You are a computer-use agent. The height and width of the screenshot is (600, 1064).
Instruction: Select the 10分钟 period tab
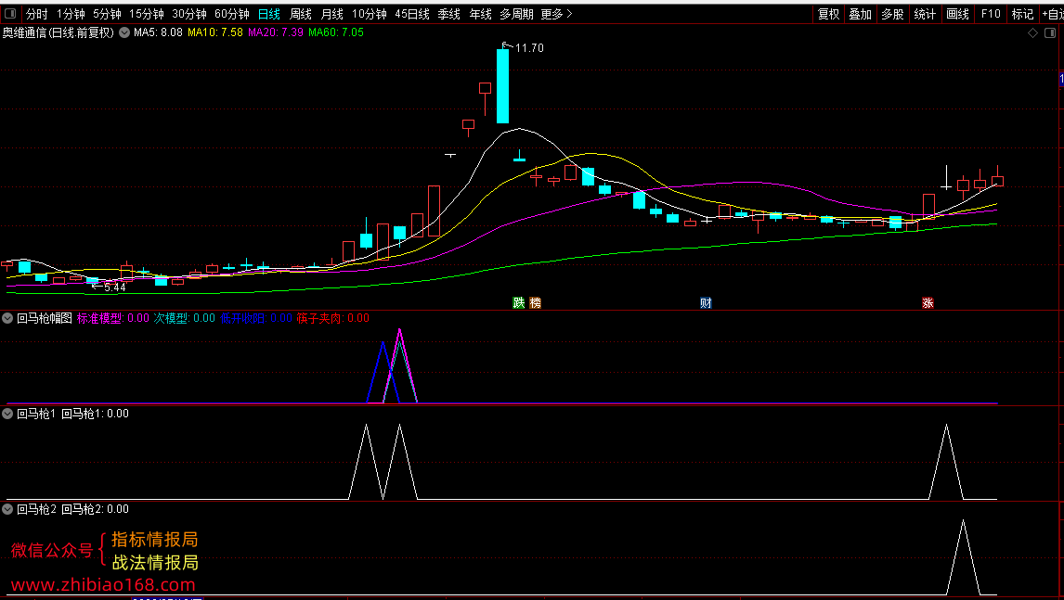(x=370, y=14)
